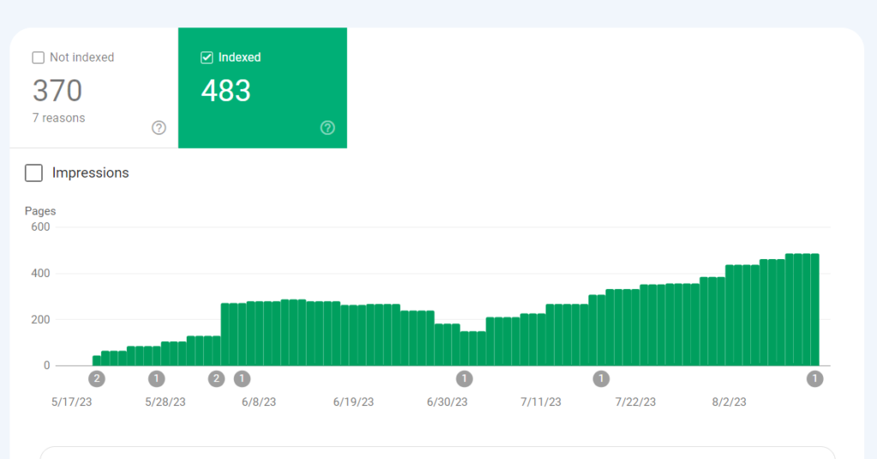Enable the Not indexed checkbox
Screen dimensions: 877x459
pos(38,57)
